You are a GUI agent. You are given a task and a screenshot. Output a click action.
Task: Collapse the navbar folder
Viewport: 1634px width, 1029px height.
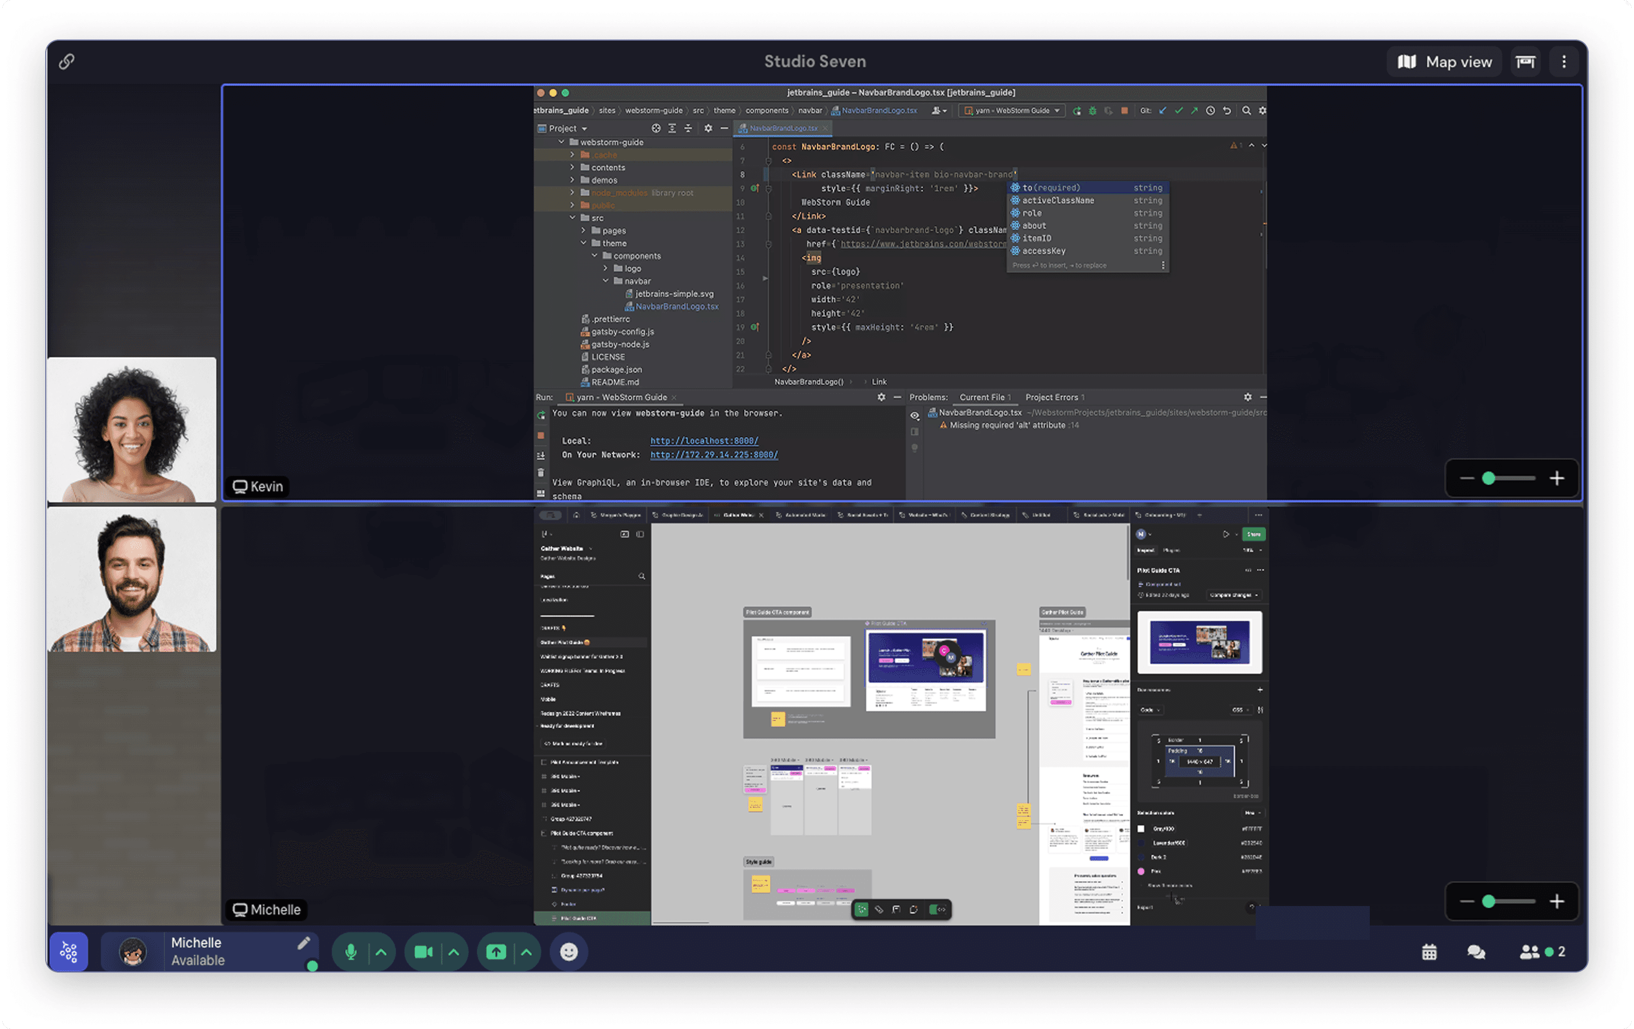click(x=606, y=280)
